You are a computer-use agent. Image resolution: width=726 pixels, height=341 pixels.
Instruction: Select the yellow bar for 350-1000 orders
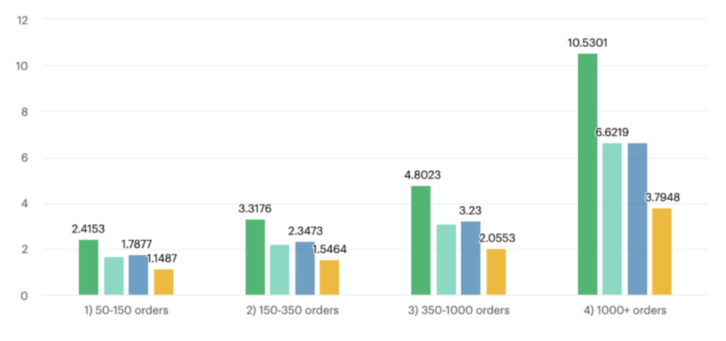(x=496, y=272)
